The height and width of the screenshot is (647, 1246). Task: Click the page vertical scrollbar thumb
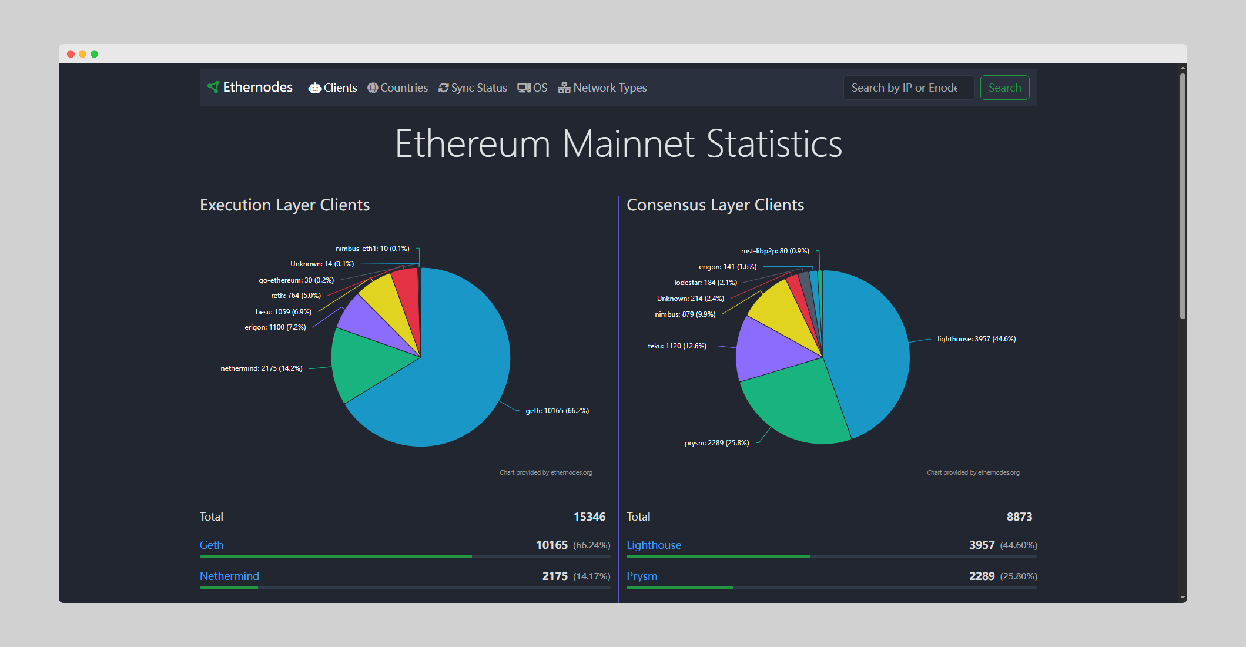(x=1183, y=196)
